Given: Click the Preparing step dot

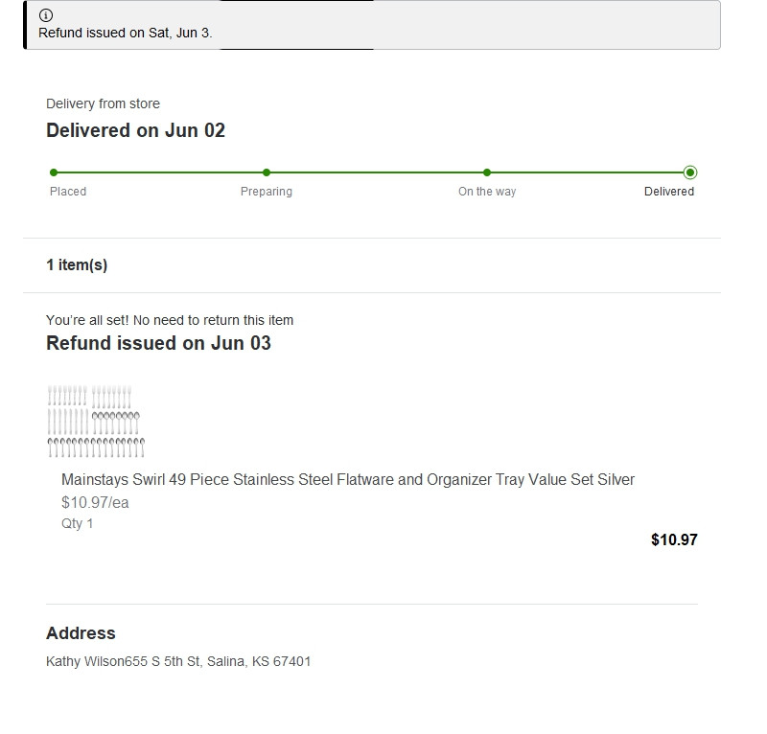Looking at the screenshot, I should tap(267, 172).
